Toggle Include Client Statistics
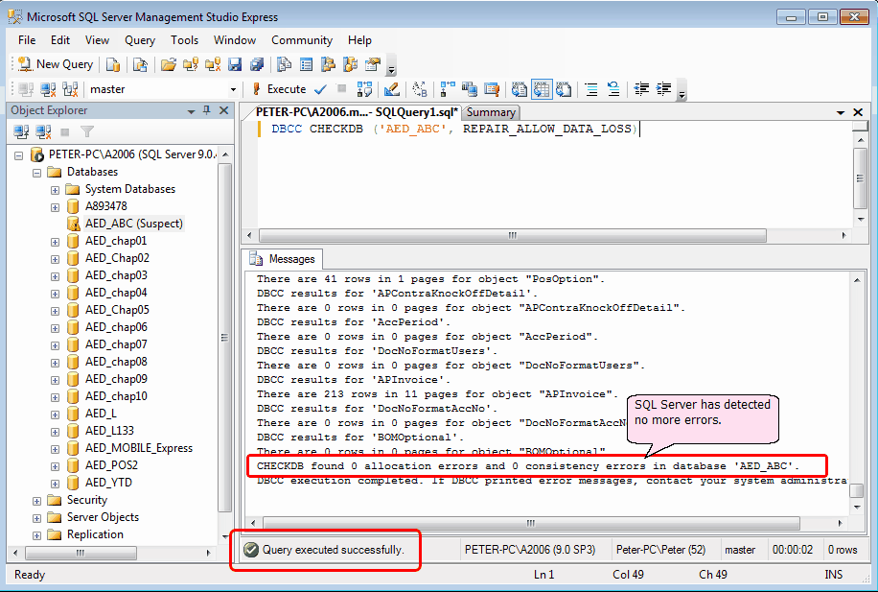The width and height of the screenshot is (878, 592). coord(470,89)
